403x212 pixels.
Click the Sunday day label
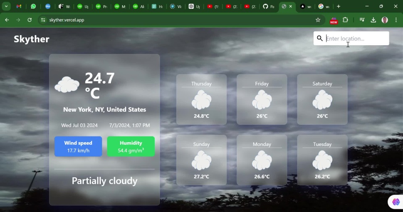(201, 144)
